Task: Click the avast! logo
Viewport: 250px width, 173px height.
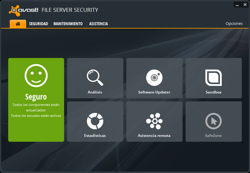Action: click(24, 11)
